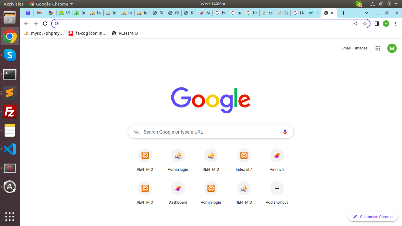Close the active New Tab tab
The width and height of the screenshot is (402, 226).
coord(332,13)
